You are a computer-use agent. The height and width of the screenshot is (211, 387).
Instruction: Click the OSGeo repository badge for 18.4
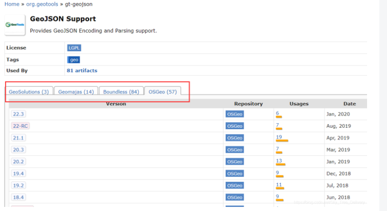[x=235, y=197]
